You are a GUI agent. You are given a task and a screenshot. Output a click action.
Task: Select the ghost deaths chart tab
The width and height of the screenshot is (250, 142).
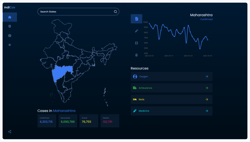tap(136, 55)
